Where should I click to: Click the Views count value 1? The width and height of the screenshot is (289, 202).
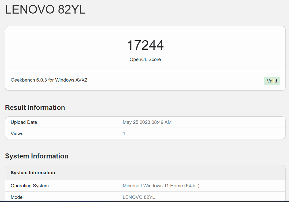[124, 133]
